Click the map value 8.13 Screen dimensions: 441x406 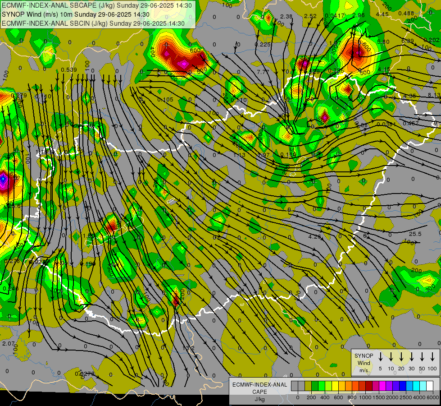pyautogui.click(x=434, y=95)
